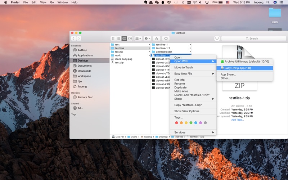Choose Rename in context menu

[x=193, y=84]
